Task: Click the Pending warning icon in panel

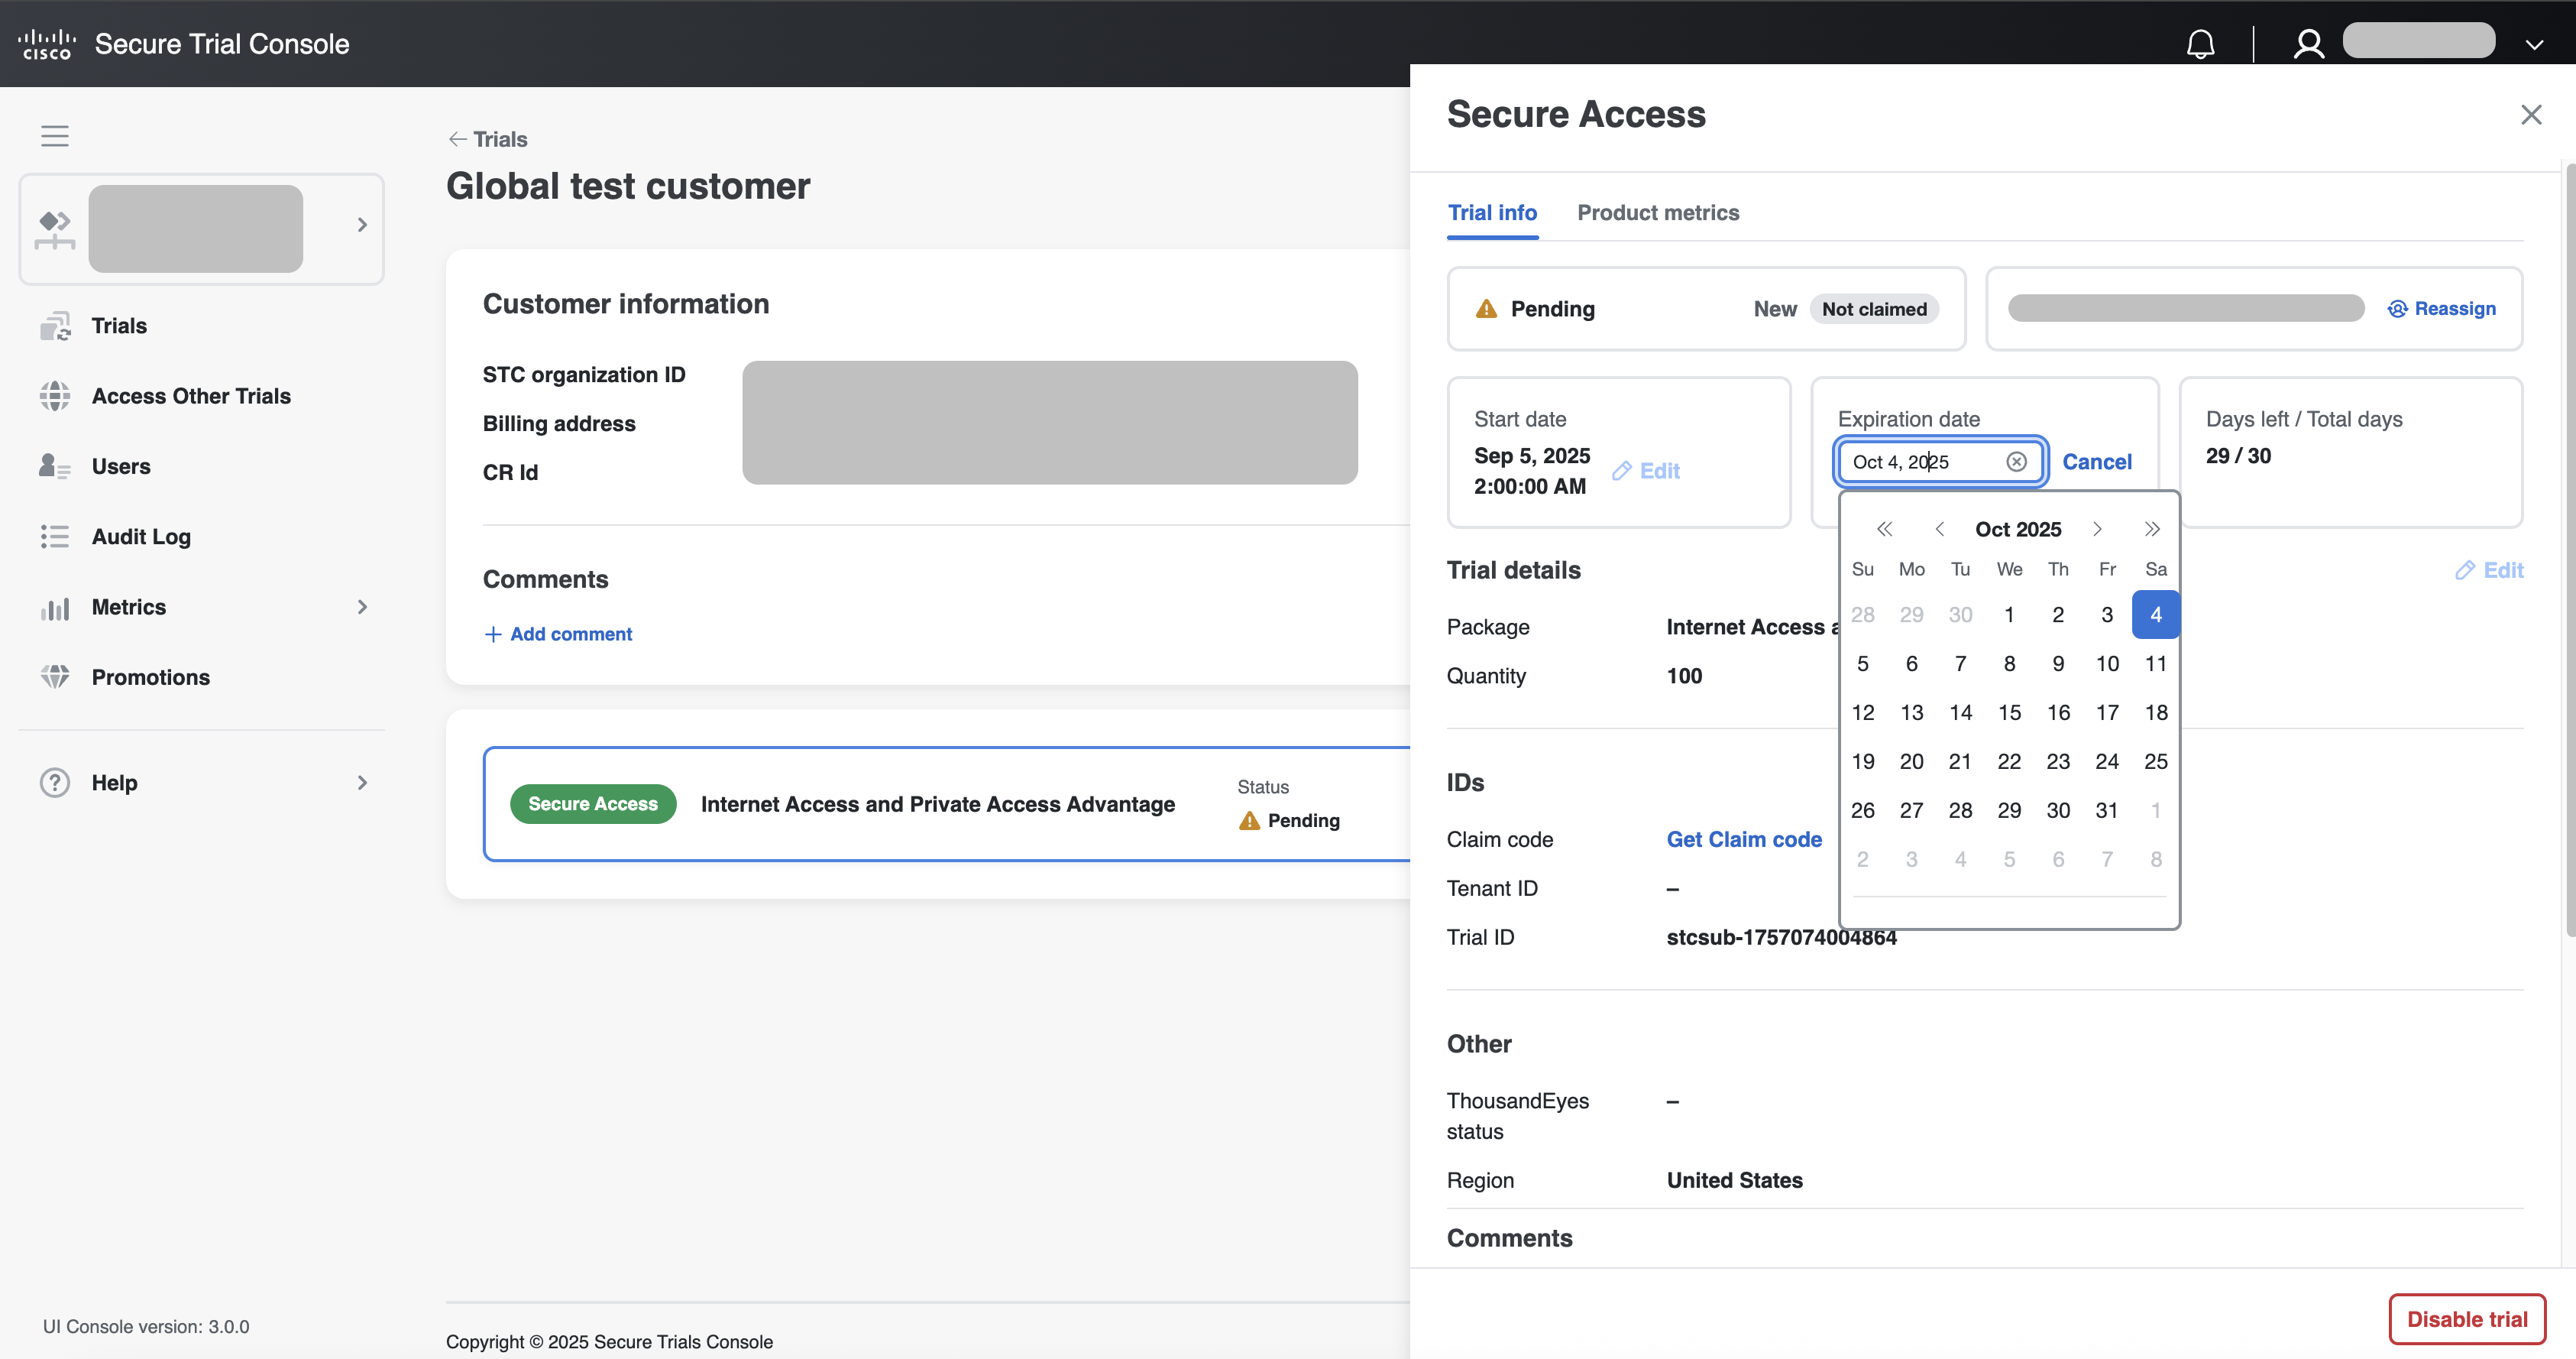Action: pos(1486,308)
